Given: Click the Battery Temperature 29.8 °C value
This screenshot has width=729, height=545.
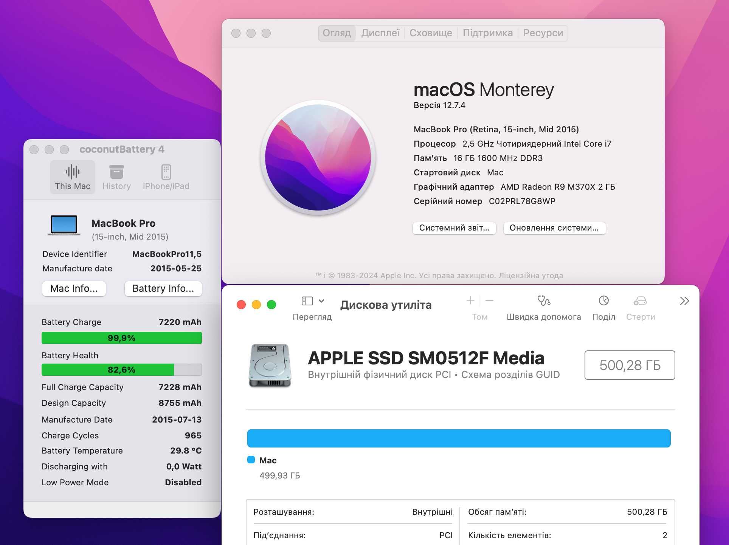Looking at the screenshot, I should pyautogui.click(x=186, y=451).
